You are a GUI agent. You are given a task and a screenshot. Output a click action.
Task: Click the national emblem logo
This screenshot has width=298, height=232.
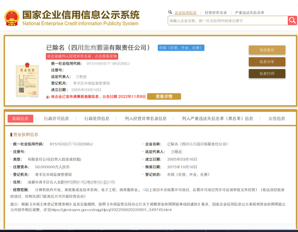tap(12, 18)
